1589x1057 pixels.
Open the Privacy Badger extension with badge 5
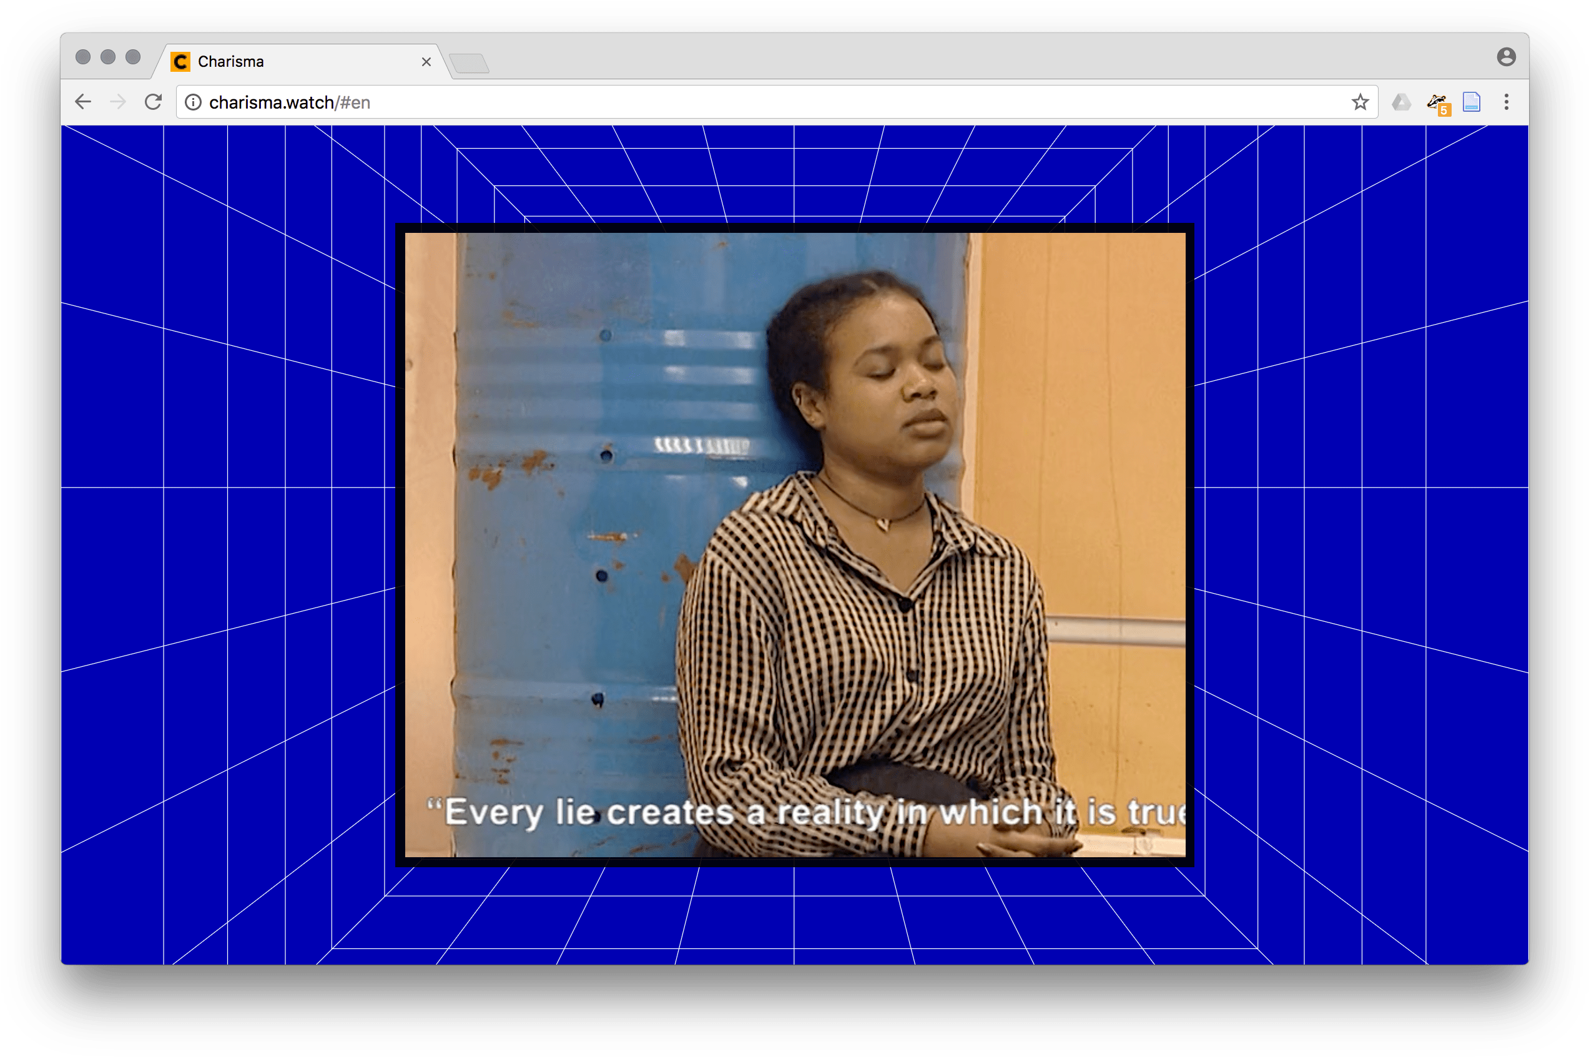coord(1437,103)
